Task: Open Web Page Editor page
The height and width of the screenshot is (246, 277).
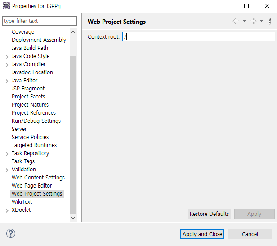Action: [32, 186]
